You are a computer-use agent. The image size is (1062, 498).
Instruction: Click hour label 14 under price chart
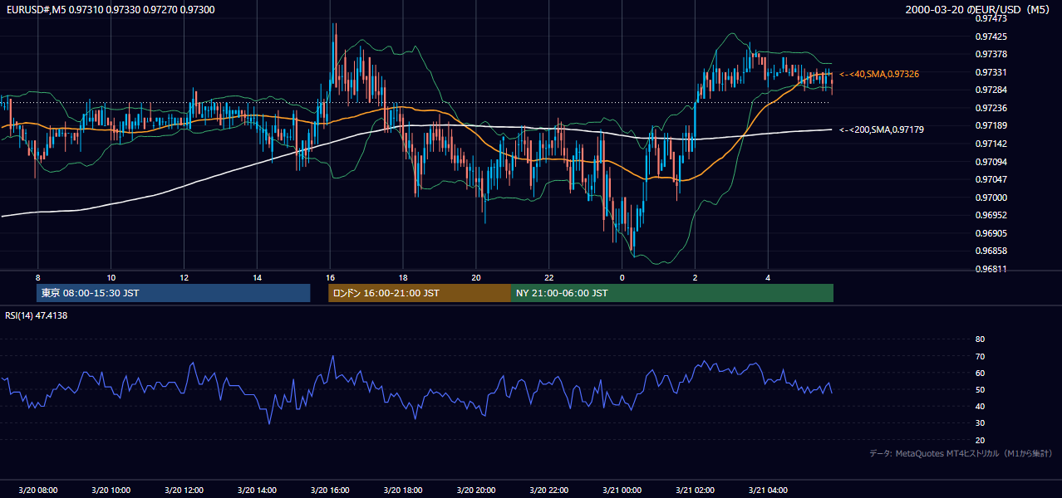(257, 277)
